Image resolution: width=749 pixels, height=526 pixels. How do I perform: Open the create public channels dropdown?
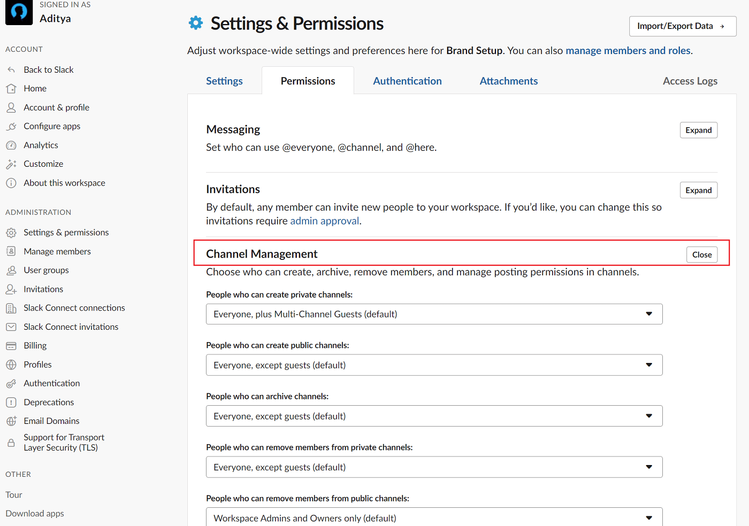(434, 365)
